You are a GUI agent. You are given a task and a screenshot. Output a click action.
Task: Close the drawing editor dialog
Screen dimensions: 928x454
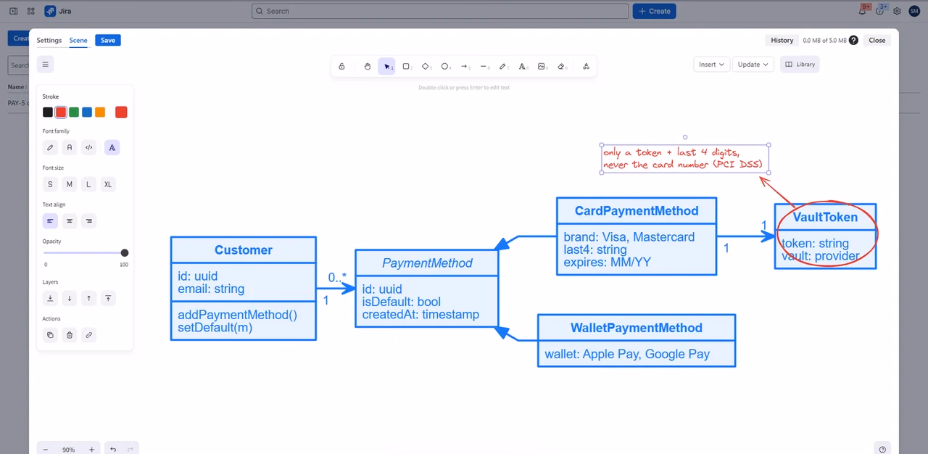(x=877, y=41)
